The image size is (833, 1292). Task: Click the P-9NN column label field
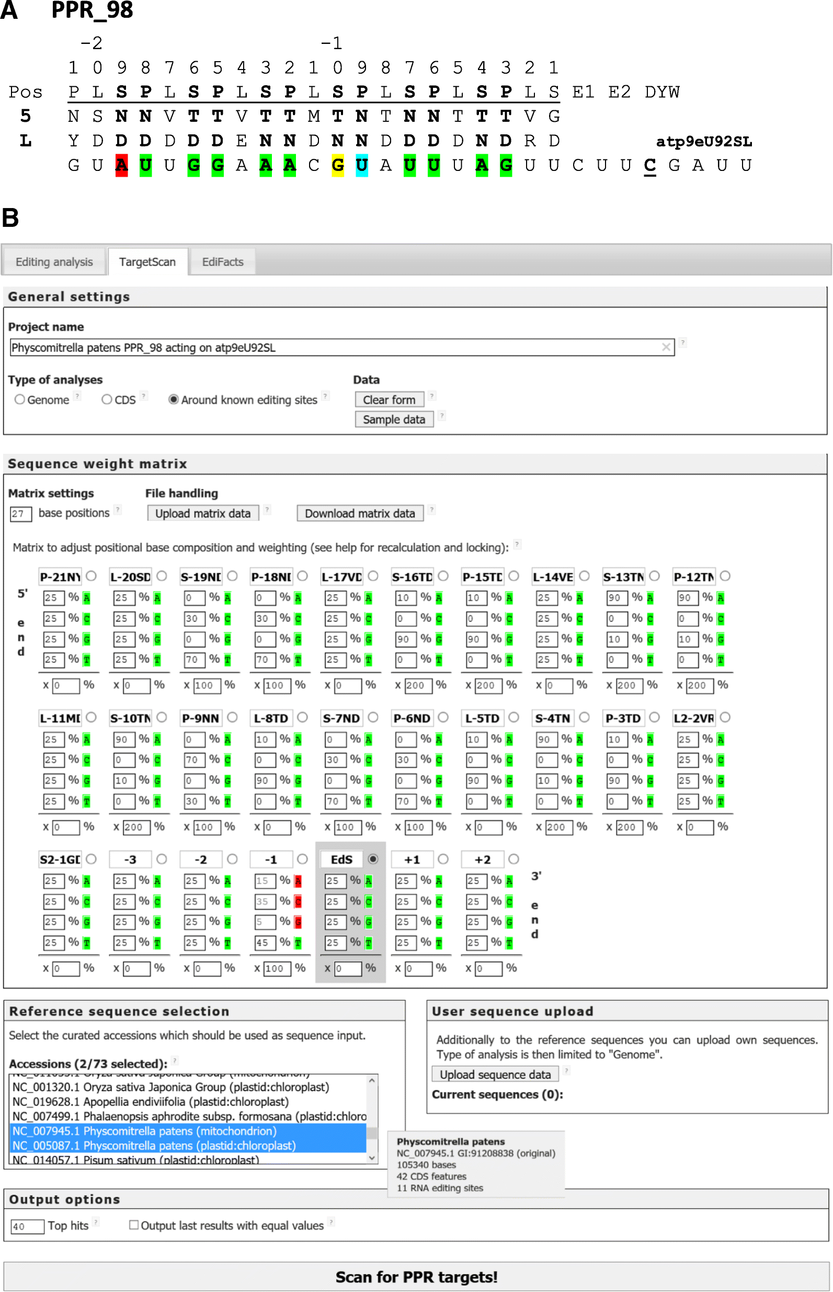pyautogui.click(x=201, y=719)
